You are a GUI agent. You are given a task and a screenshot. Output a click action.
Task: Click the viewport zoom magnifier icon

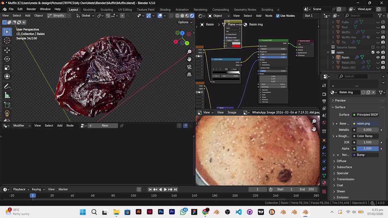pos(189,52)
